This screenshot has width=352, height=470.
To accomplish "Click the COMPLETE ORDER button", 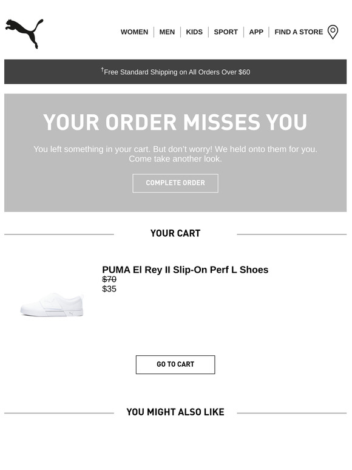I will coord(175,183).
